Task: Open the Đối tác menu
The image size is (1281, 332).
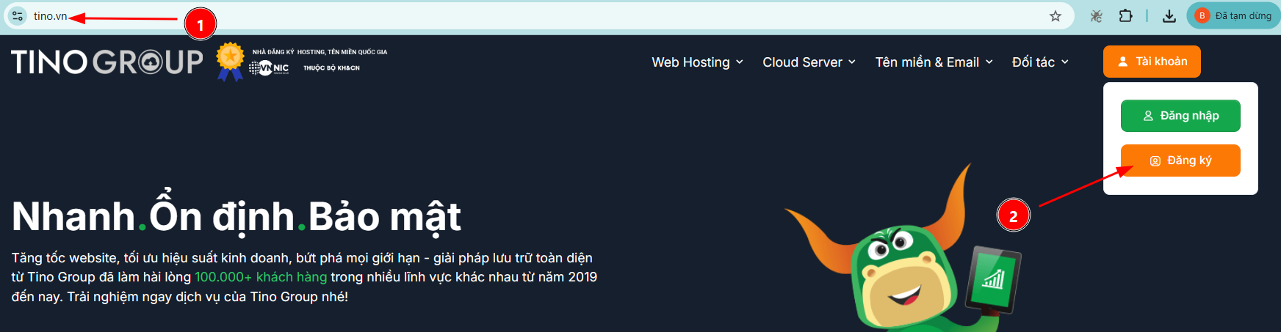Action: tap(1040, 62)
